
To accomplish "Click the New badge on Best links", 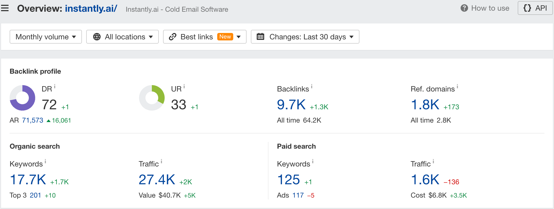I will [x=225, y=37].
